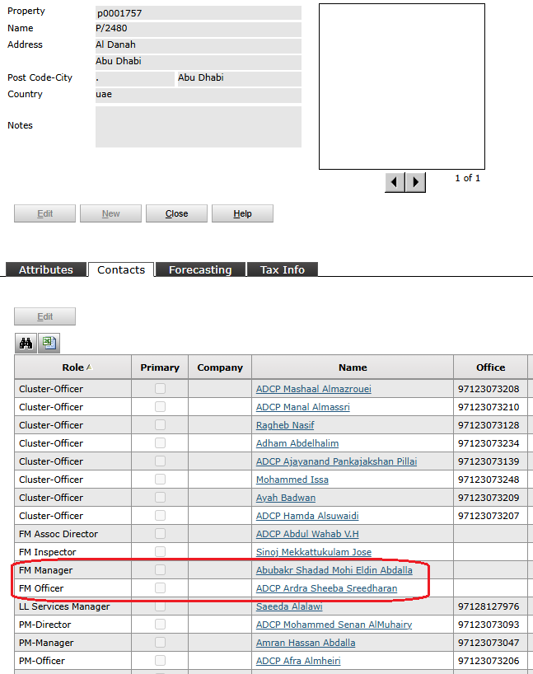Open Sinoj Mekkattukulam Jose contact link
Screen dimensions: 533x674
[313, 552]
